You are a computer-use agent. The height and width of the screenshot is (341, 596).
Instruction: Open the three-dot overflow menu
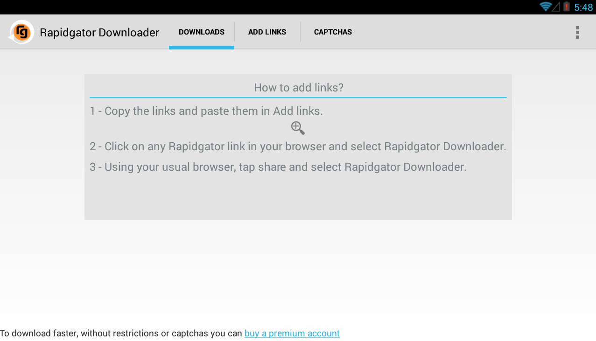pos(577,32)
